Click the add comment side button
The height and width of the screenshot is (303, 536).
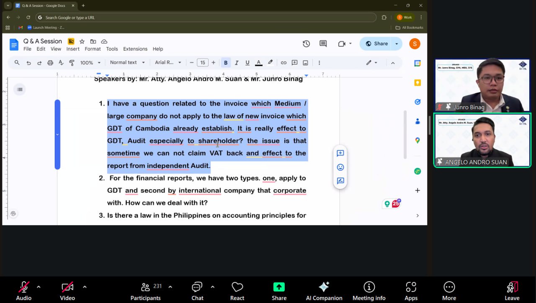[x=340, y=153]
